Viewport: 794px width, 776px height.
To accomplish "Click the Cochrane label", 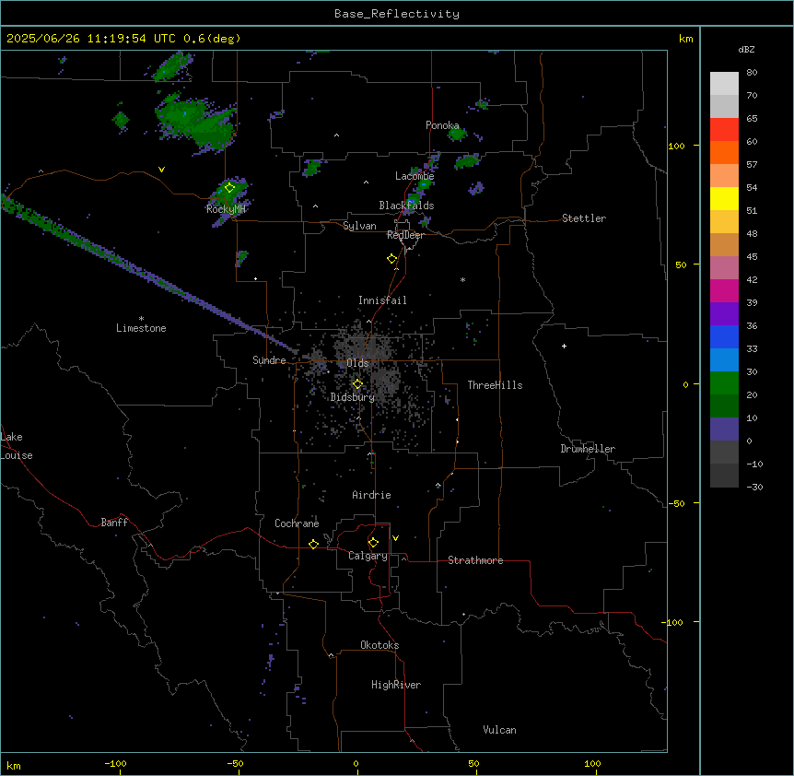I will pos(297,523).
